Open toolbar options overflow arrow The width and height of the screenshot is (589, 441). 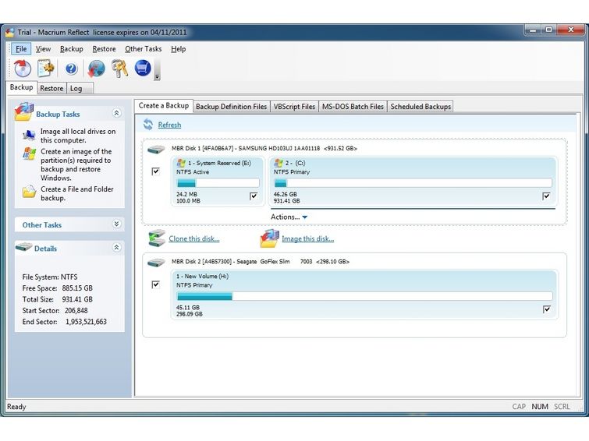point(158,76)
